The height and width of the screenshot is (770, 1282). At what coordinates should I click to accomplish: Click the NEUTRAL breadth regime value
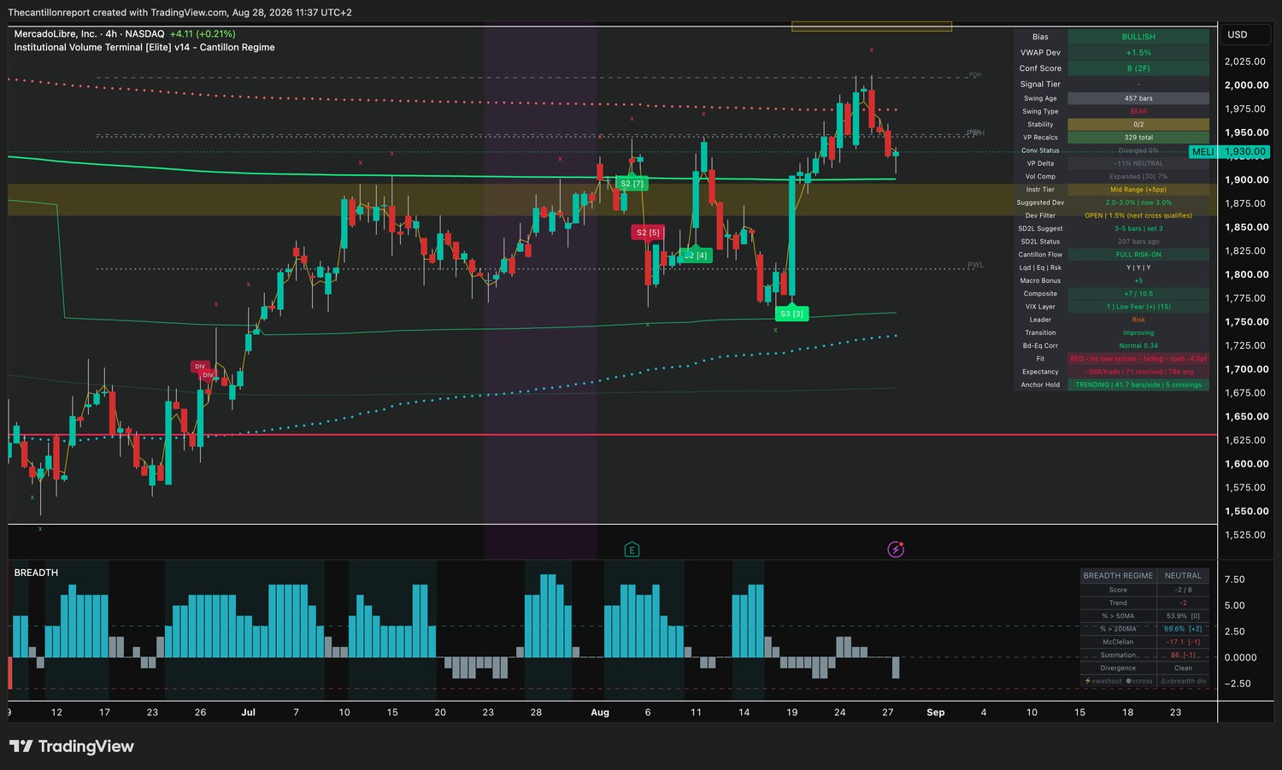tap(1183, 576)
